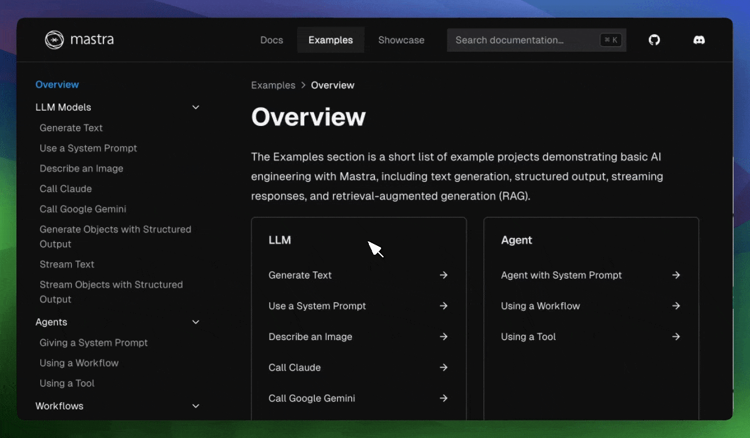Click arrow beside Use a System Prompt card row

(x=444, y=306)
